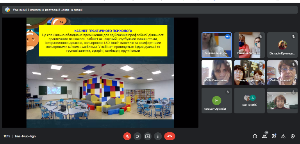
Task: Open the chat messages icon
Action: click(274, 136)
